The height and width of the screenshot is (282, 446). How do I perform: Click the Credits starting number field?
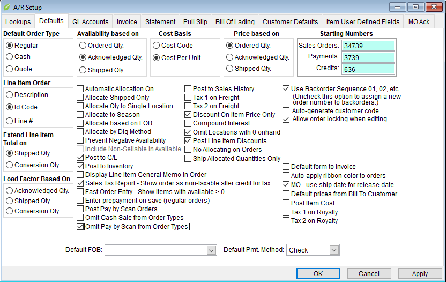368,69
